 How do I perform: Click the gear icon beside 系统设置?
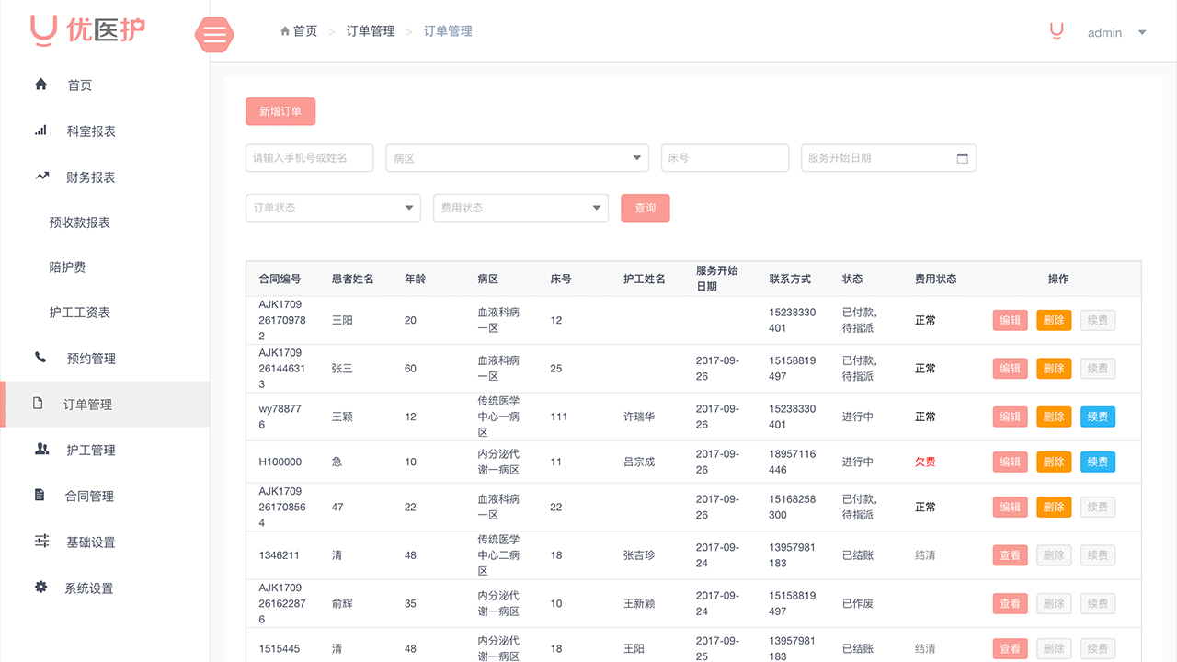click(x=40, y=587)
